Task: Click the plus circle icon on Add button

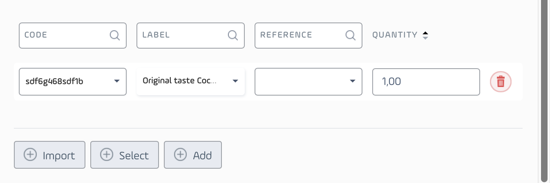Action: click(180, 155)
